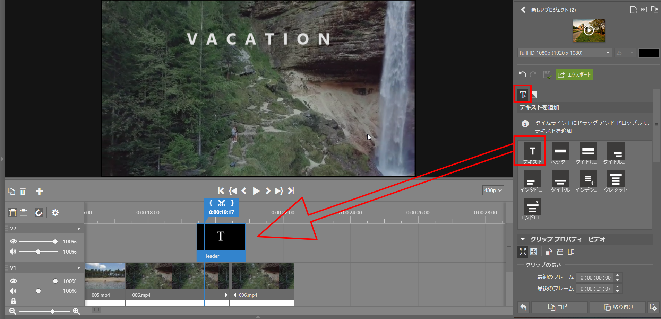Select the centered タイトル preset
Viewport: 661px width, 319px height.
pos(560,181)
